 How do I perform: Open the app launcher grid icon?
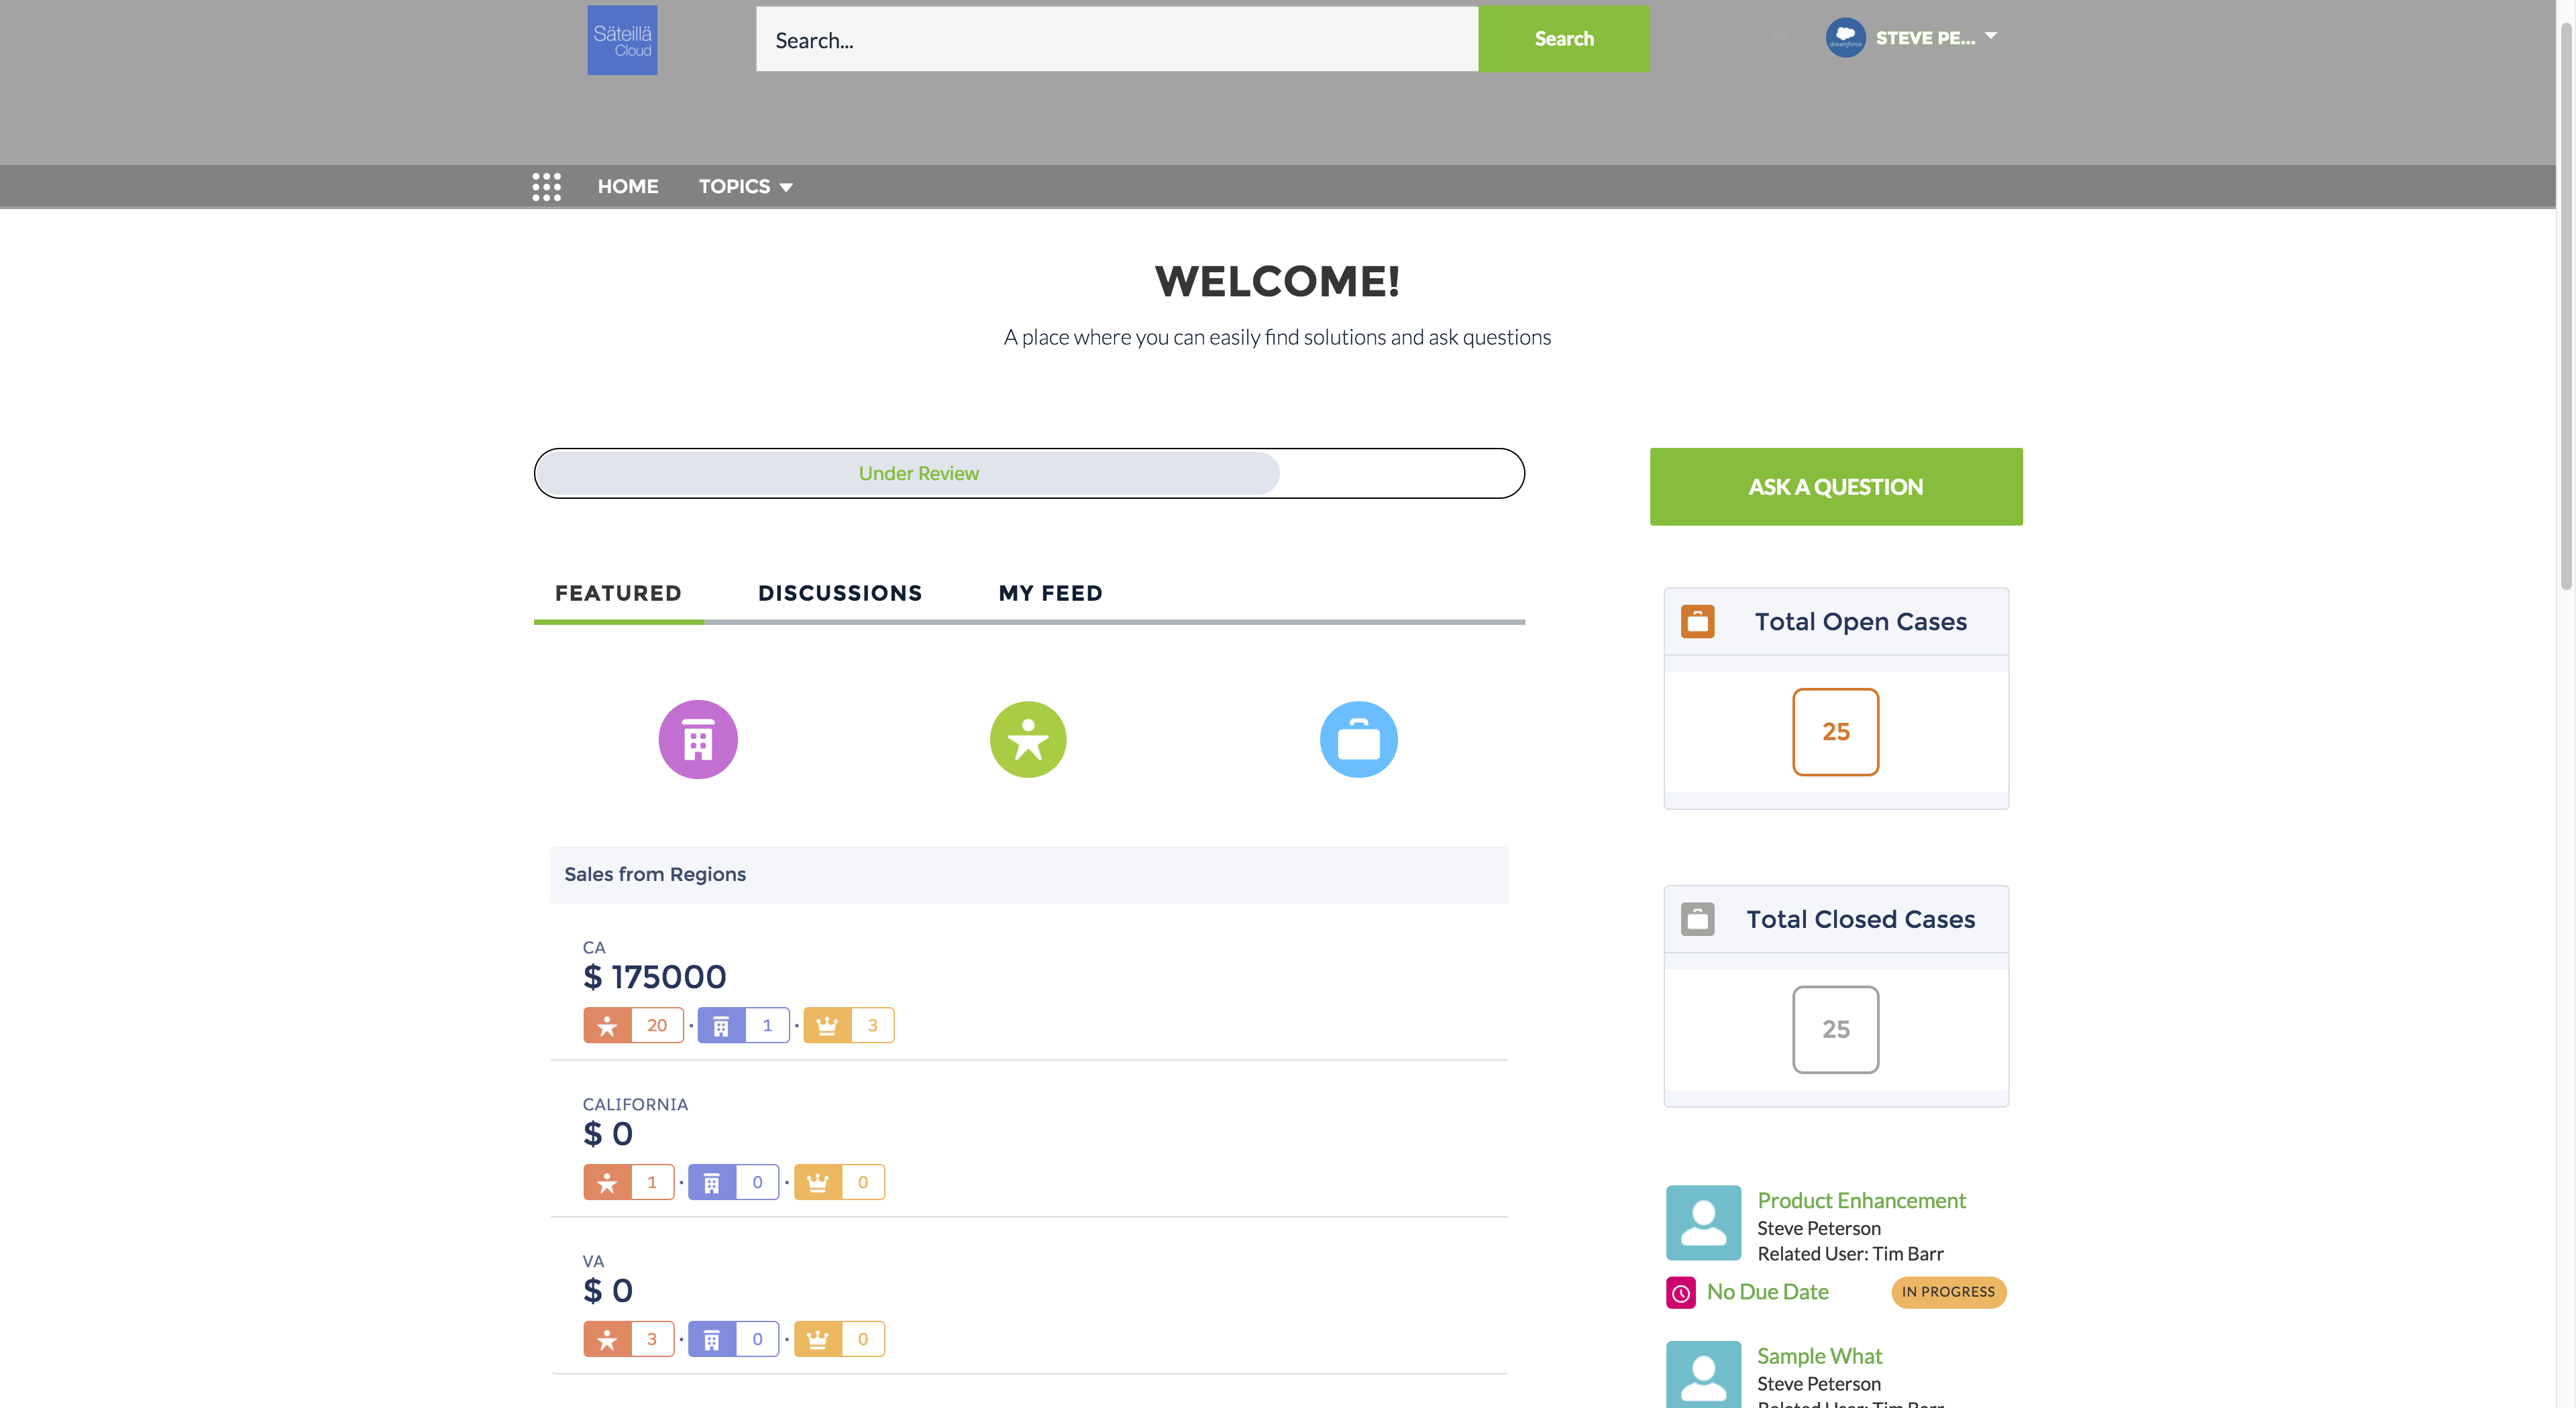tap(546, 187)
